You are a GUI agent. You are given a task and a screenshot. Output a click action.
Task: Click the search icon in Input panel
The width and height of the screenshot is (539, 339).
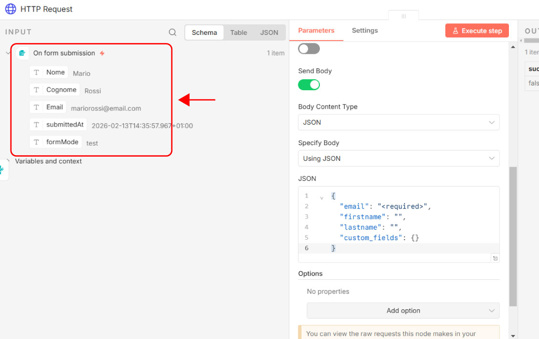172,32
